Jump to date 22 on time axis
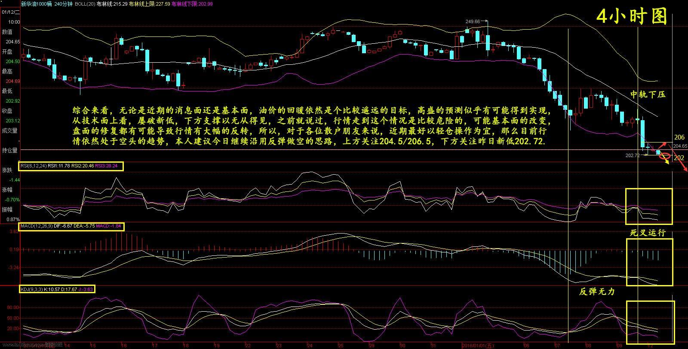688x349 pixels. tap(248, 346)
